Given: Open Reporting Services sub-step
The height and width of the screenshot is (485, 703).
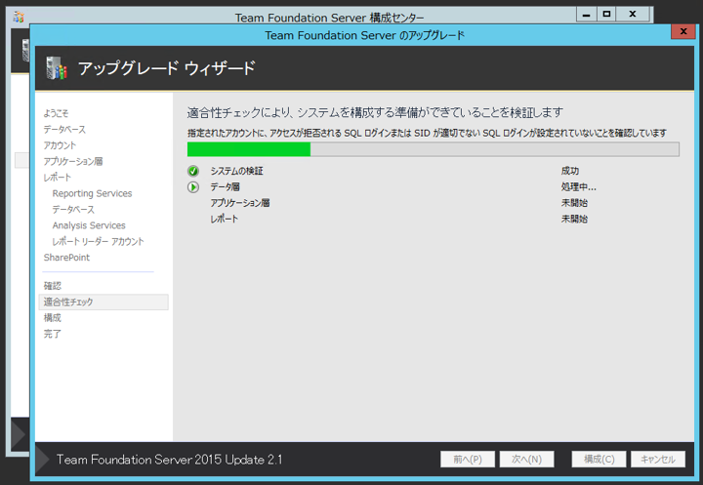Looking at the screenshot, I should [92, 193].
